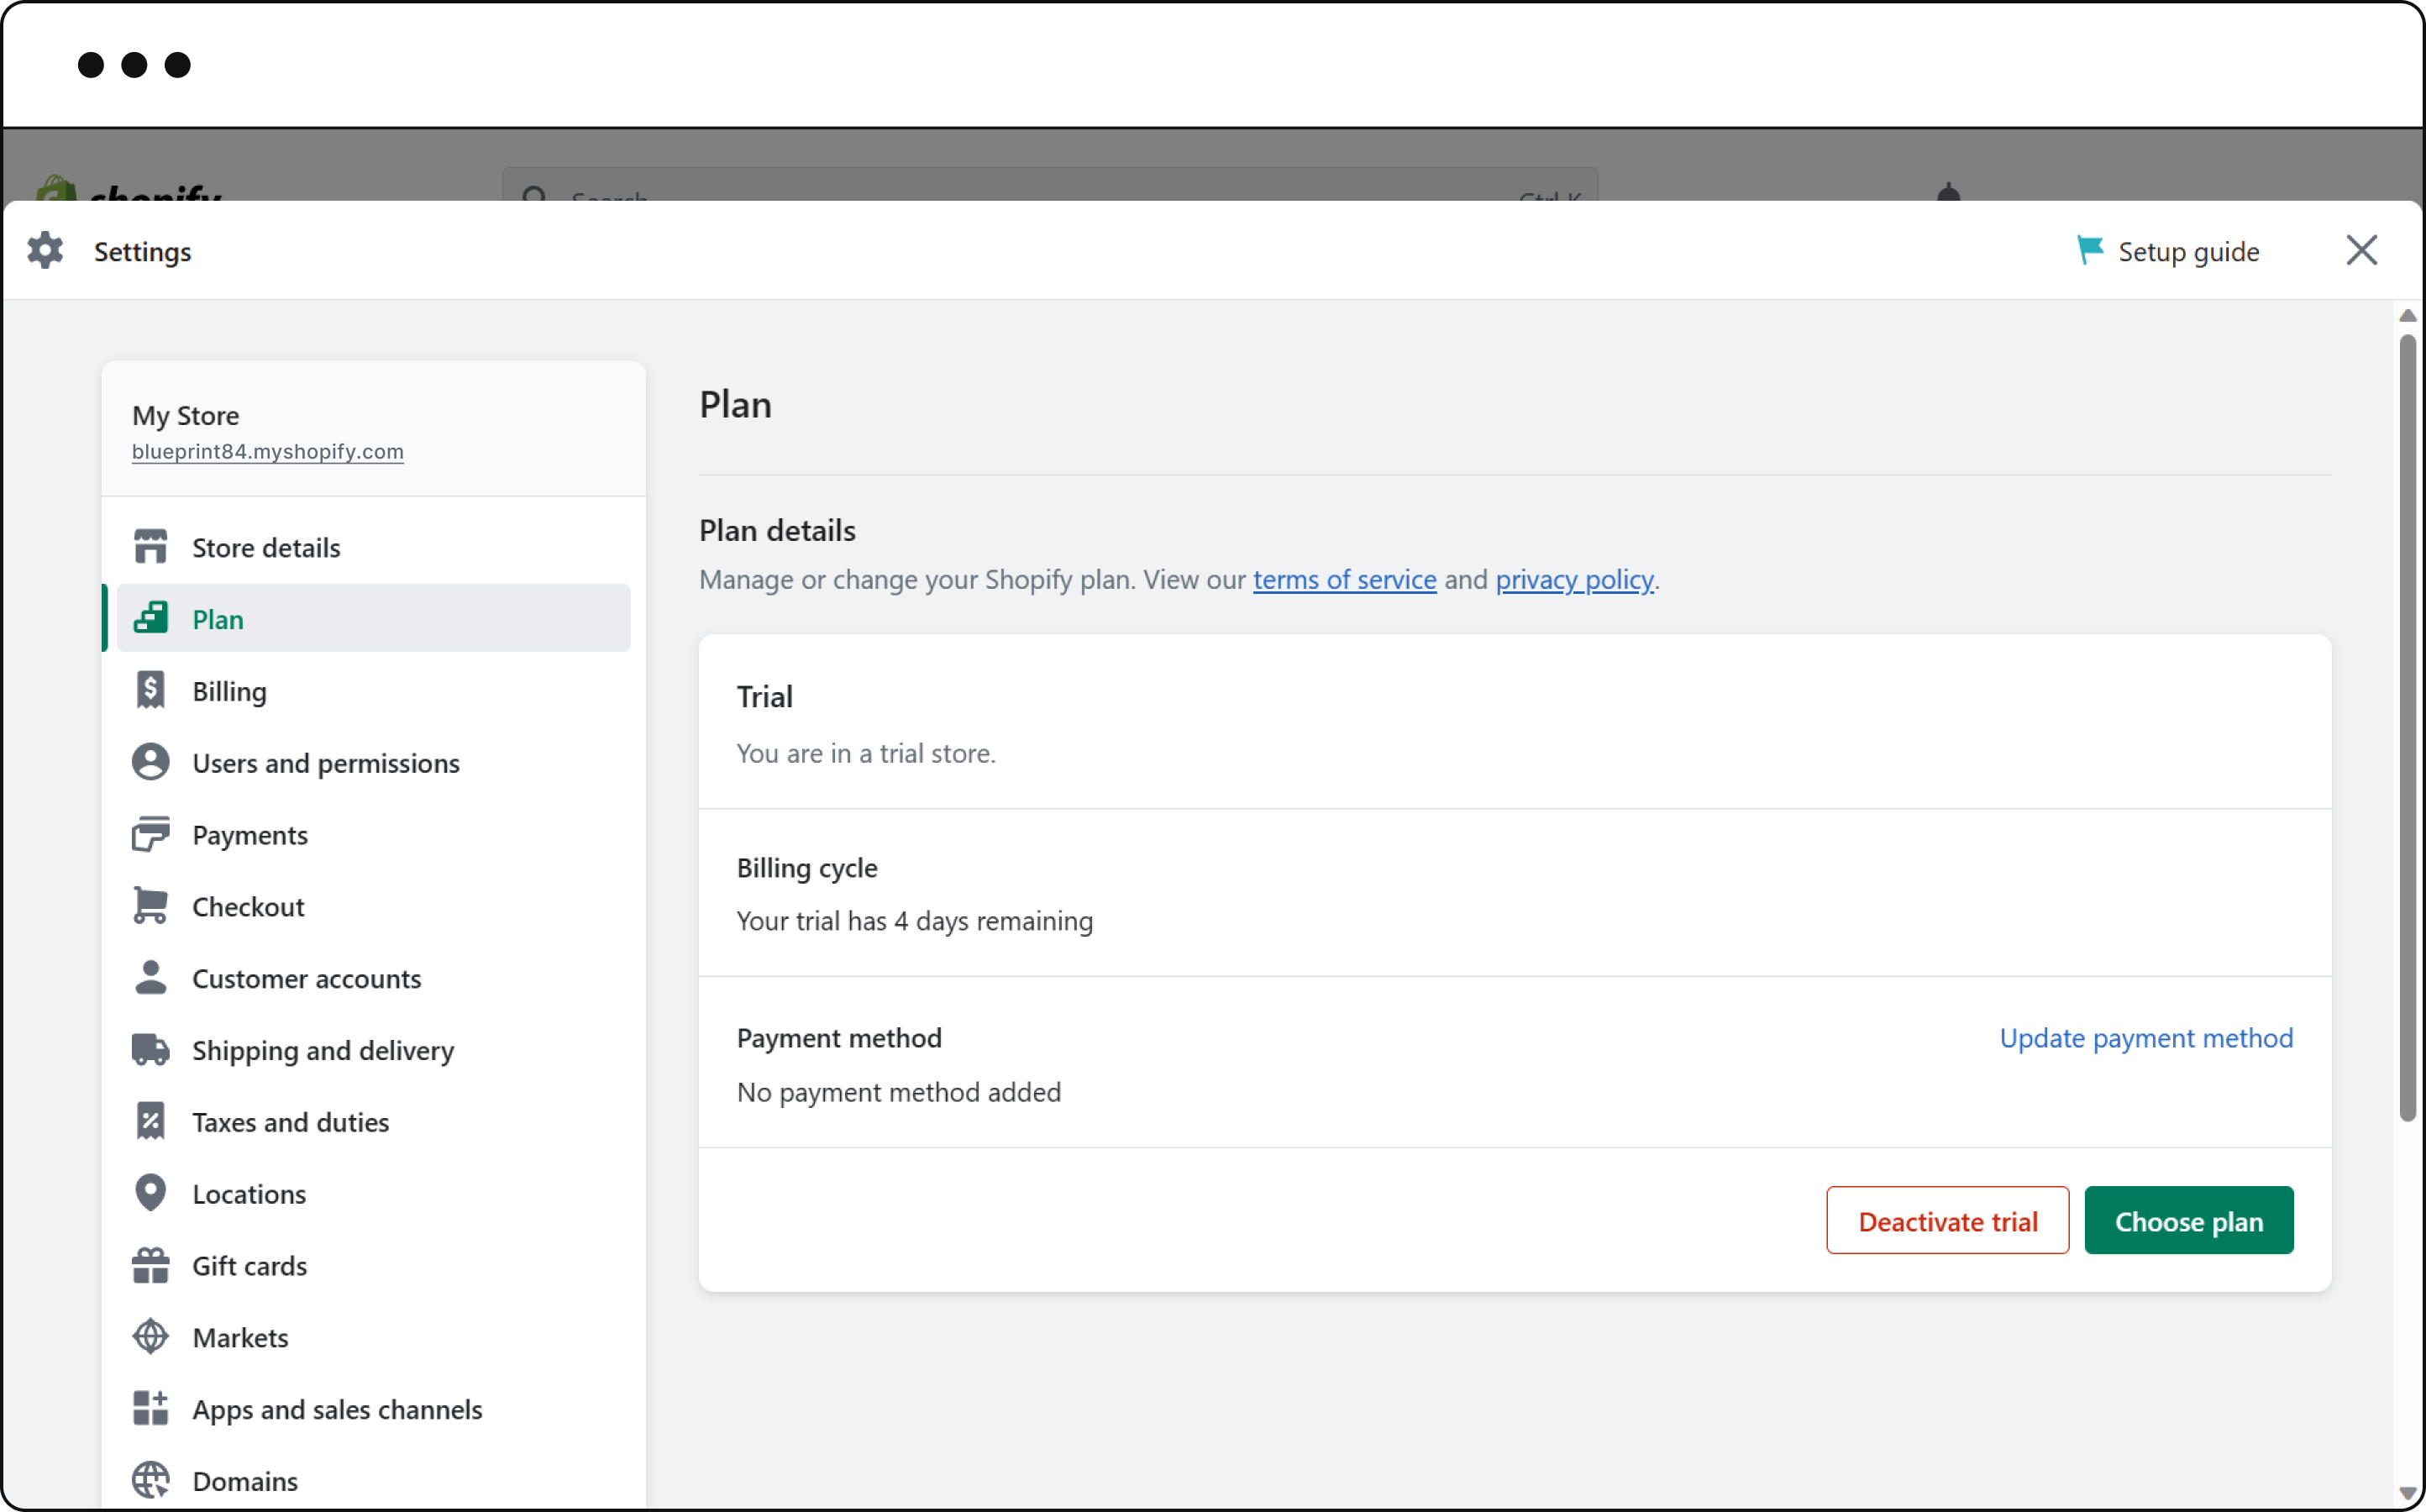Screen dimensions: 2426x1512
Task: Click the Settings title text
Action: [x=143, y=252]
